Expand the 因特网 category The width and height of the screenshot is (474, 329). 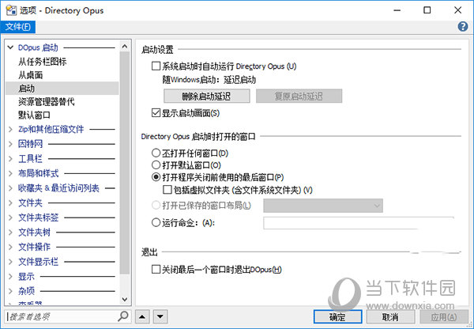point(10,144)
